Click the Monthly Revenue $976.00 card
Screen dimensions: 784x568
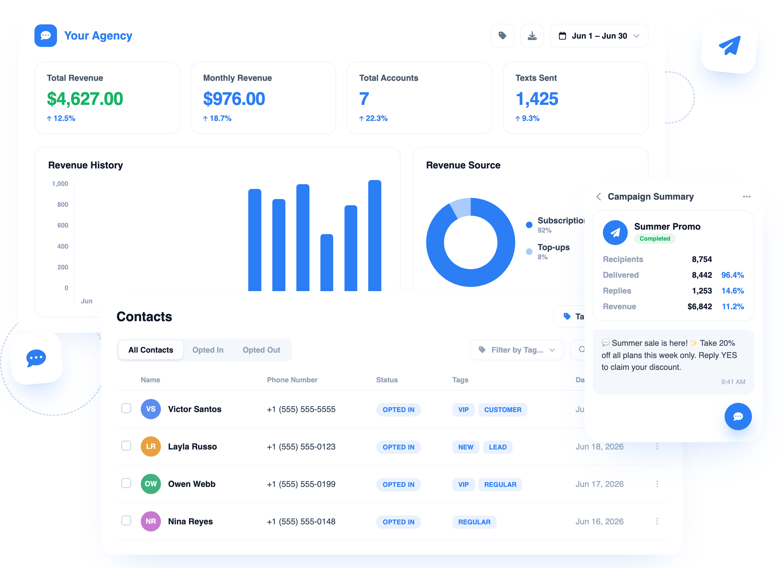[263, 98]
